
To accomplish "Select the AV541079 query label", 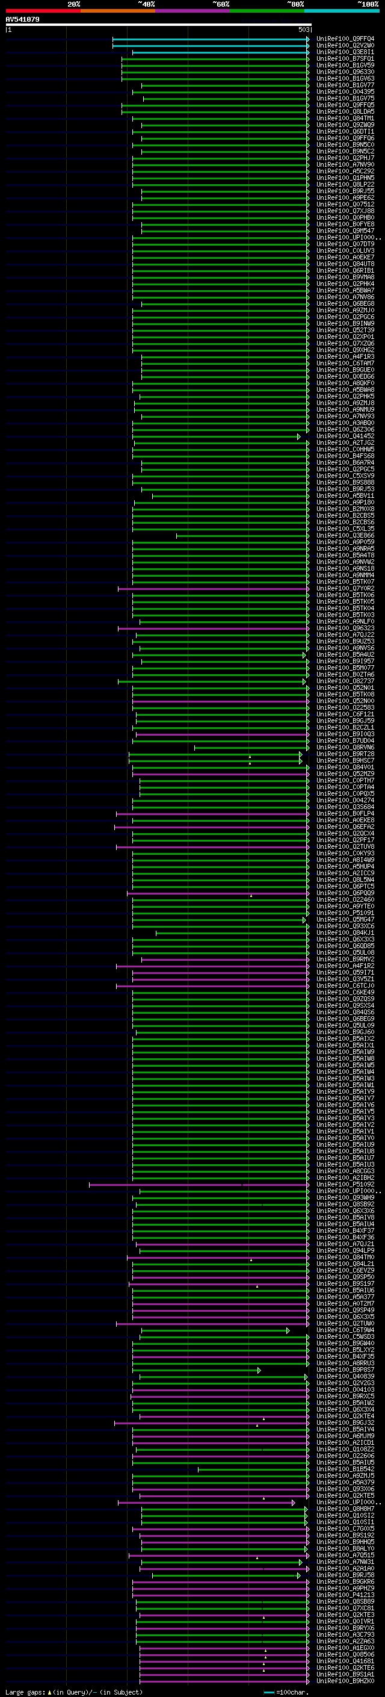I will tap(22, 19).
